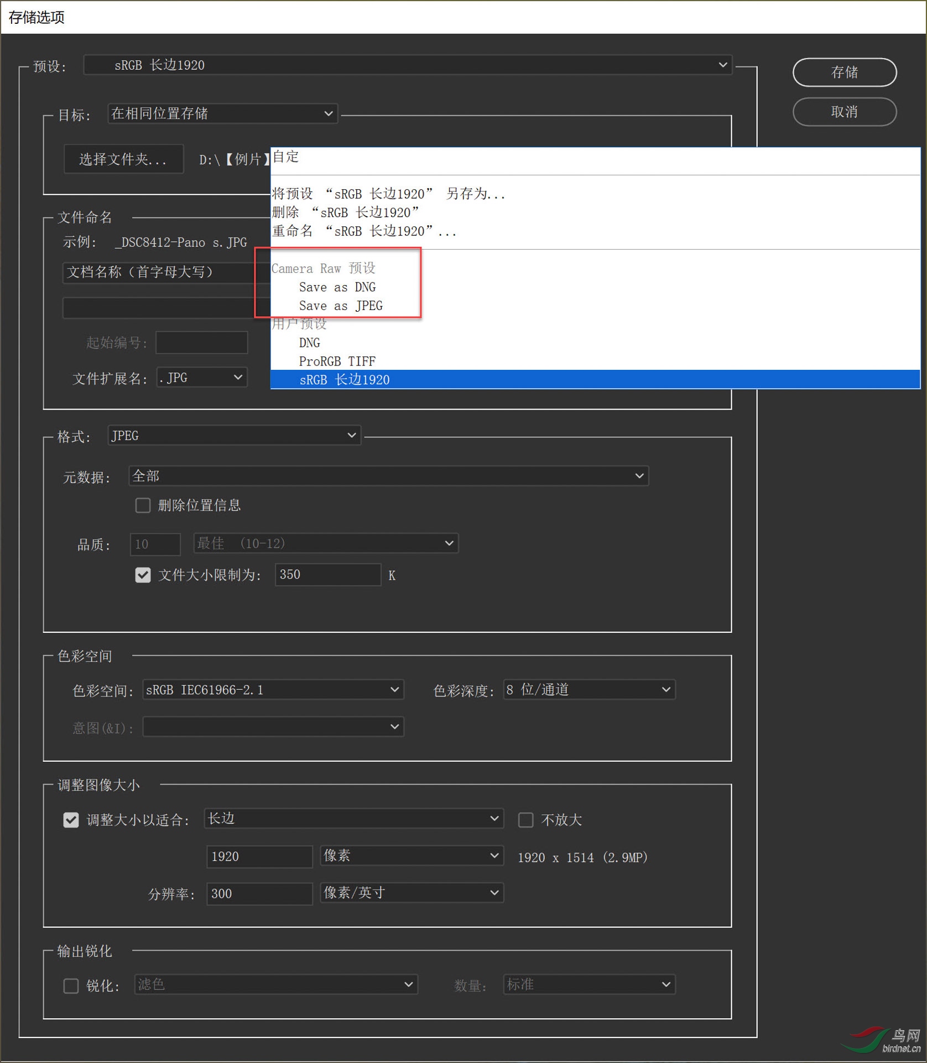Image resolution: width=927 pixels, height=1063 pixels.
Task: Select "Save as DNG" in the Camera Raw preset menu
Action: tap(337, 287)
